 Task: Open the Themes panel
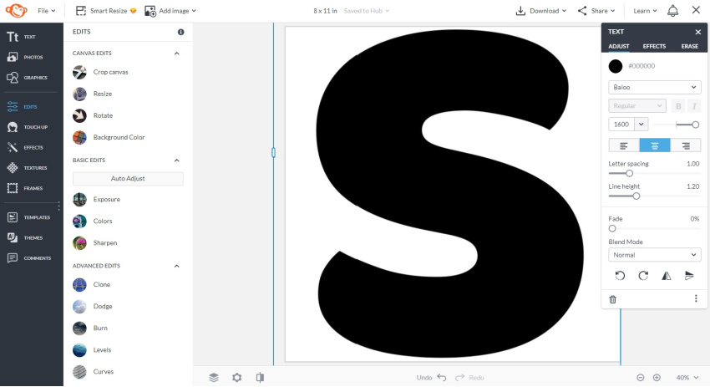click(25, 237)
